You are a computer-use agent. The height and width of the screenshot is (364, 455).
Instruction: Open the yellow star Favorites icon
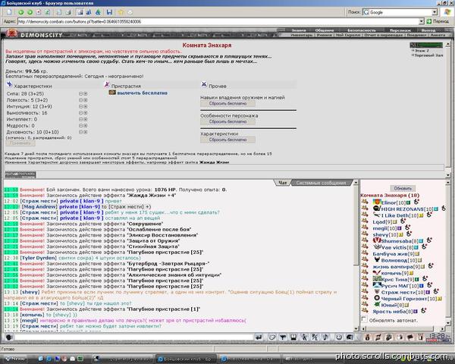pos(121,12)
